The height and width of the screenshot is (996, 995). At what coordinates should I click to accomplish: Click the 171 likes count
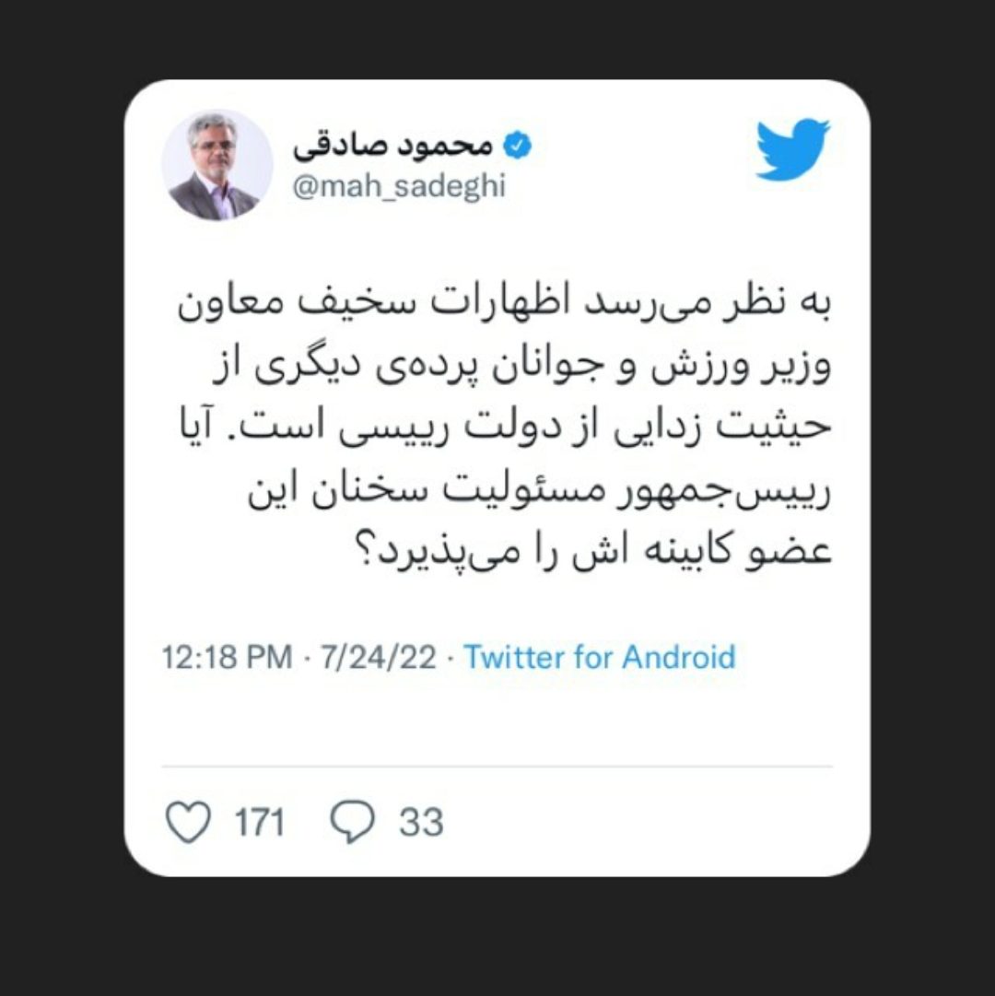(x=260, y=822)
